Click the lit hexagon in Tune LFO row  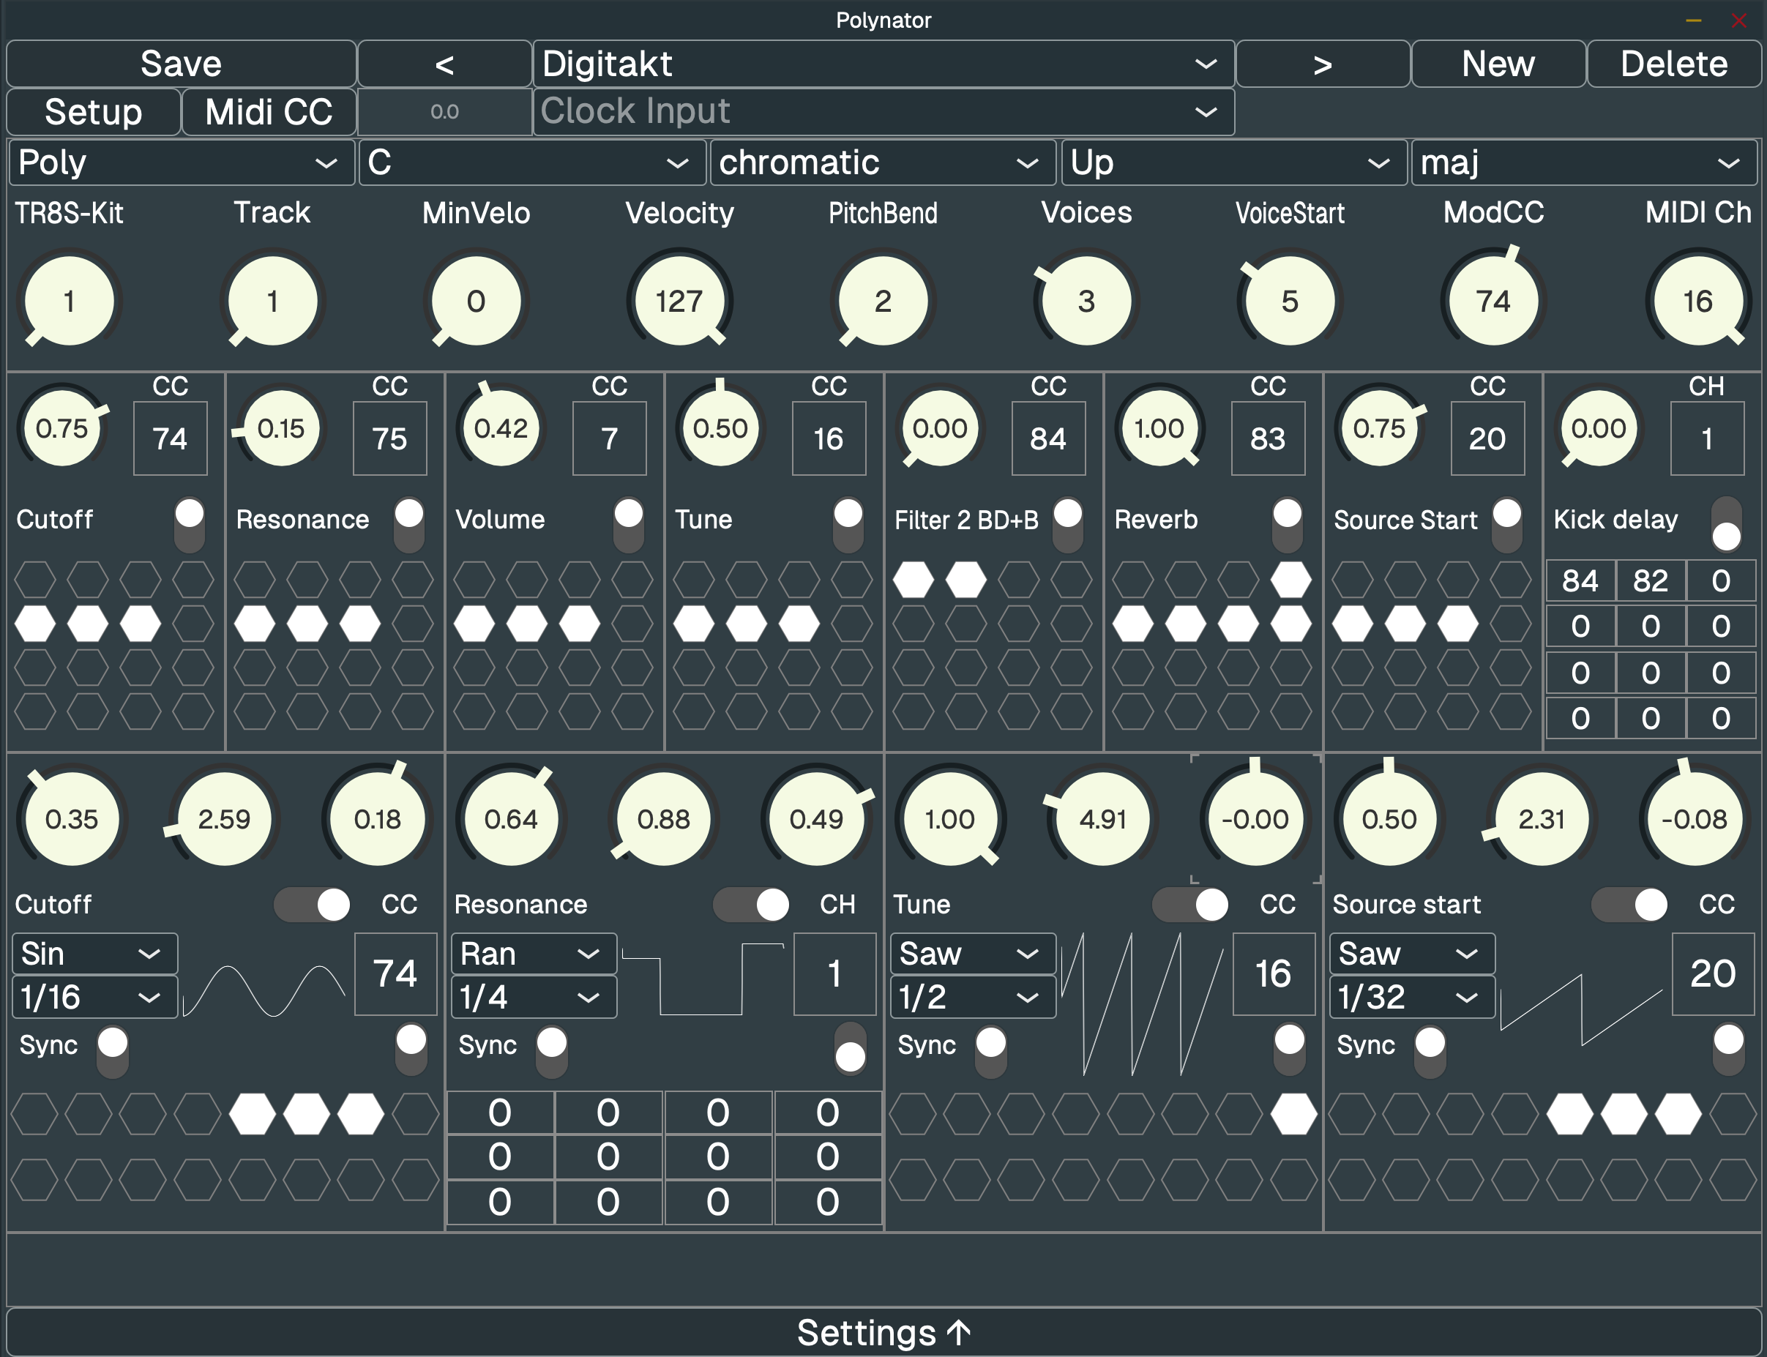[1293, 1114]
